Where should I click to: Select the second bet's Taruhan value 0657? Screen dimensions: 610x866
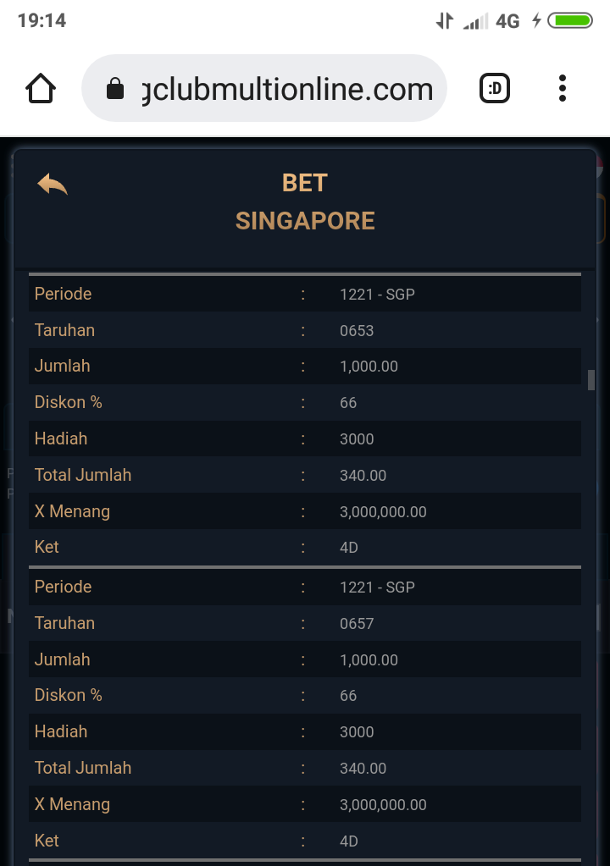357,623
